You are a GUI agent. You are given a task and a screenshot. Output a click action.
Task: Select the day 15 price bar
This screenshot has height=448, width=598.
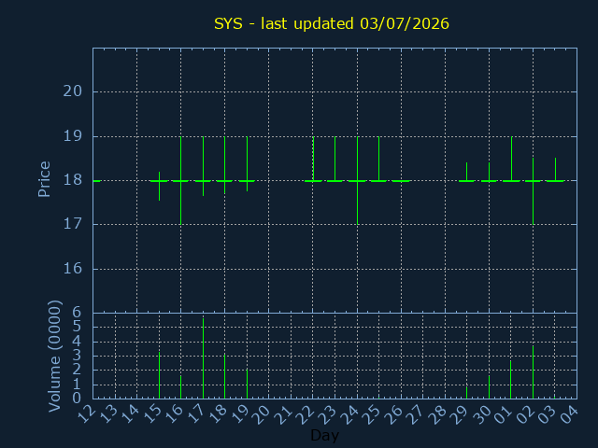[160, 186]
